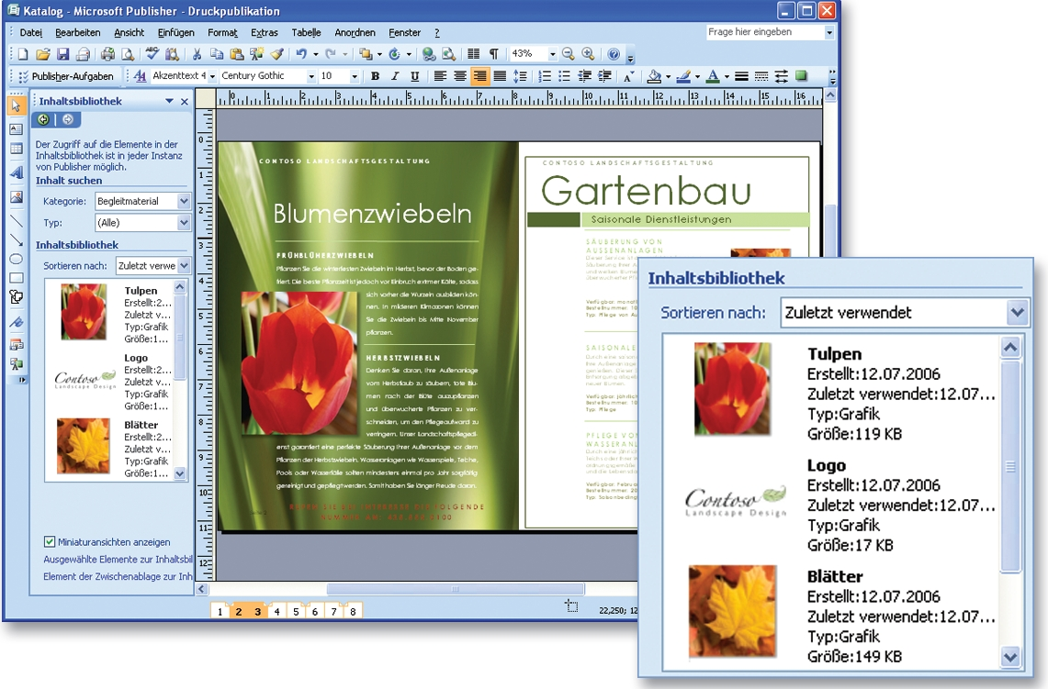Open the font size dropdown showing 10
This screenshot has width=1048, height=689.
355,76
